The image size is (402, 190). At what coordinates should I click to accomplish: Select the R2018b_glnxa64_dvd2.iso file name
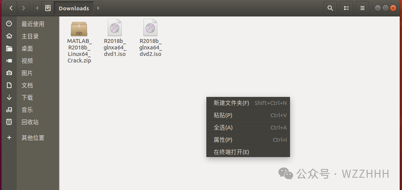(x=150, y=47)
